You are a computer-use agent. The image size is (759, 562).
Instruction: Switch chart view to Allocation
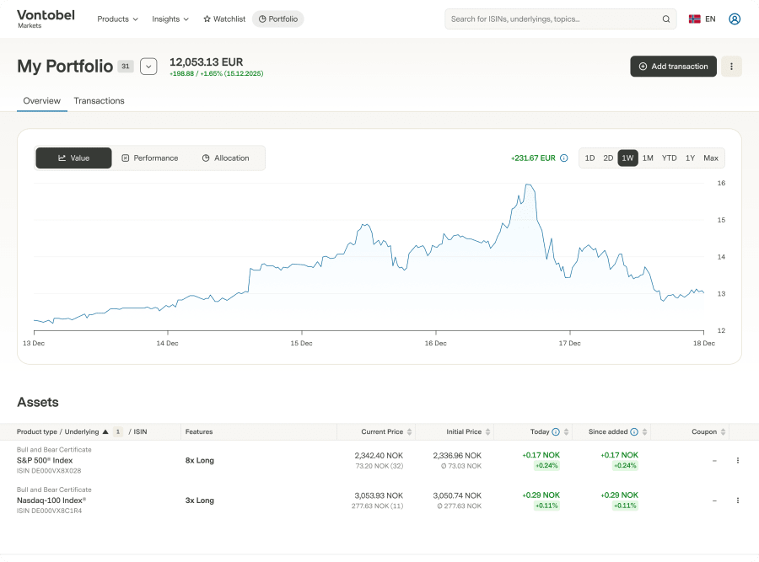[x=225, y=158]
